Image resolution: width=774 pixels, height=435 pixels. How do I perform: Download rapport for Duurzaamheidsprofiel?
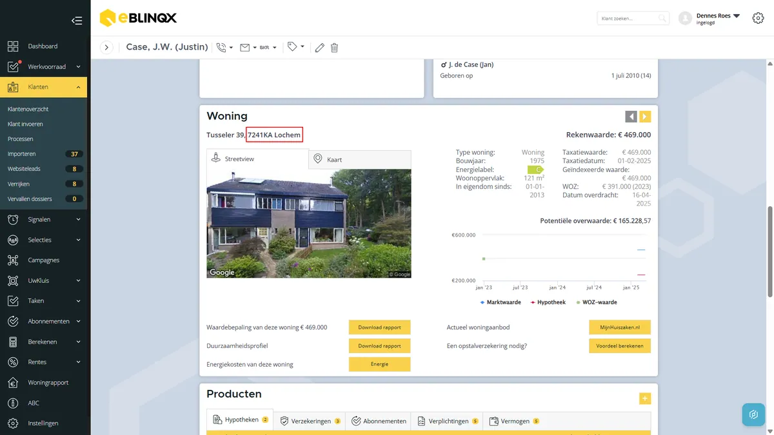[380, 346]
